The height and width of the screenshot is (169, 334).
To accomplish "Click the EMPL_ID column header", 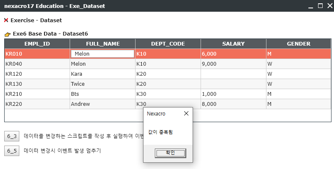I will tap(37, 44).
